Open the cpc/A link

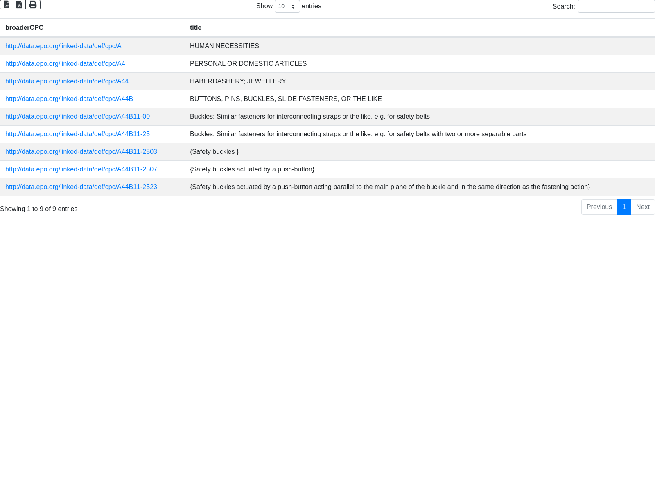point(63,46)
